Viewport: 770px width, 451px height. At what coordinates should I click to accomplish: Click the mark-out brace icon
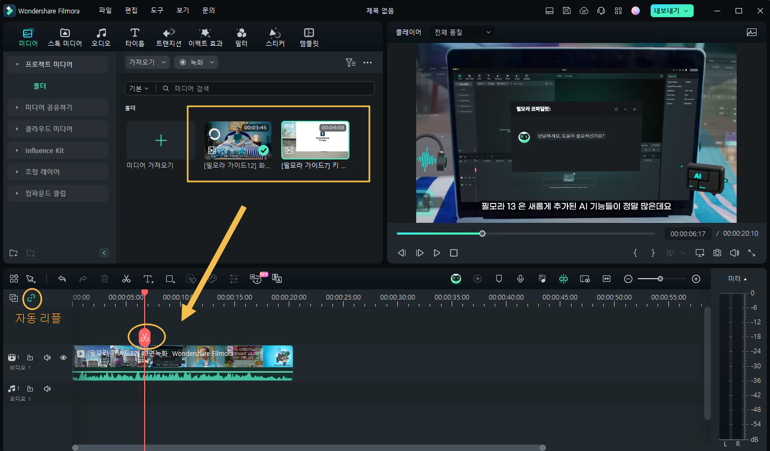tap(653, 252)
